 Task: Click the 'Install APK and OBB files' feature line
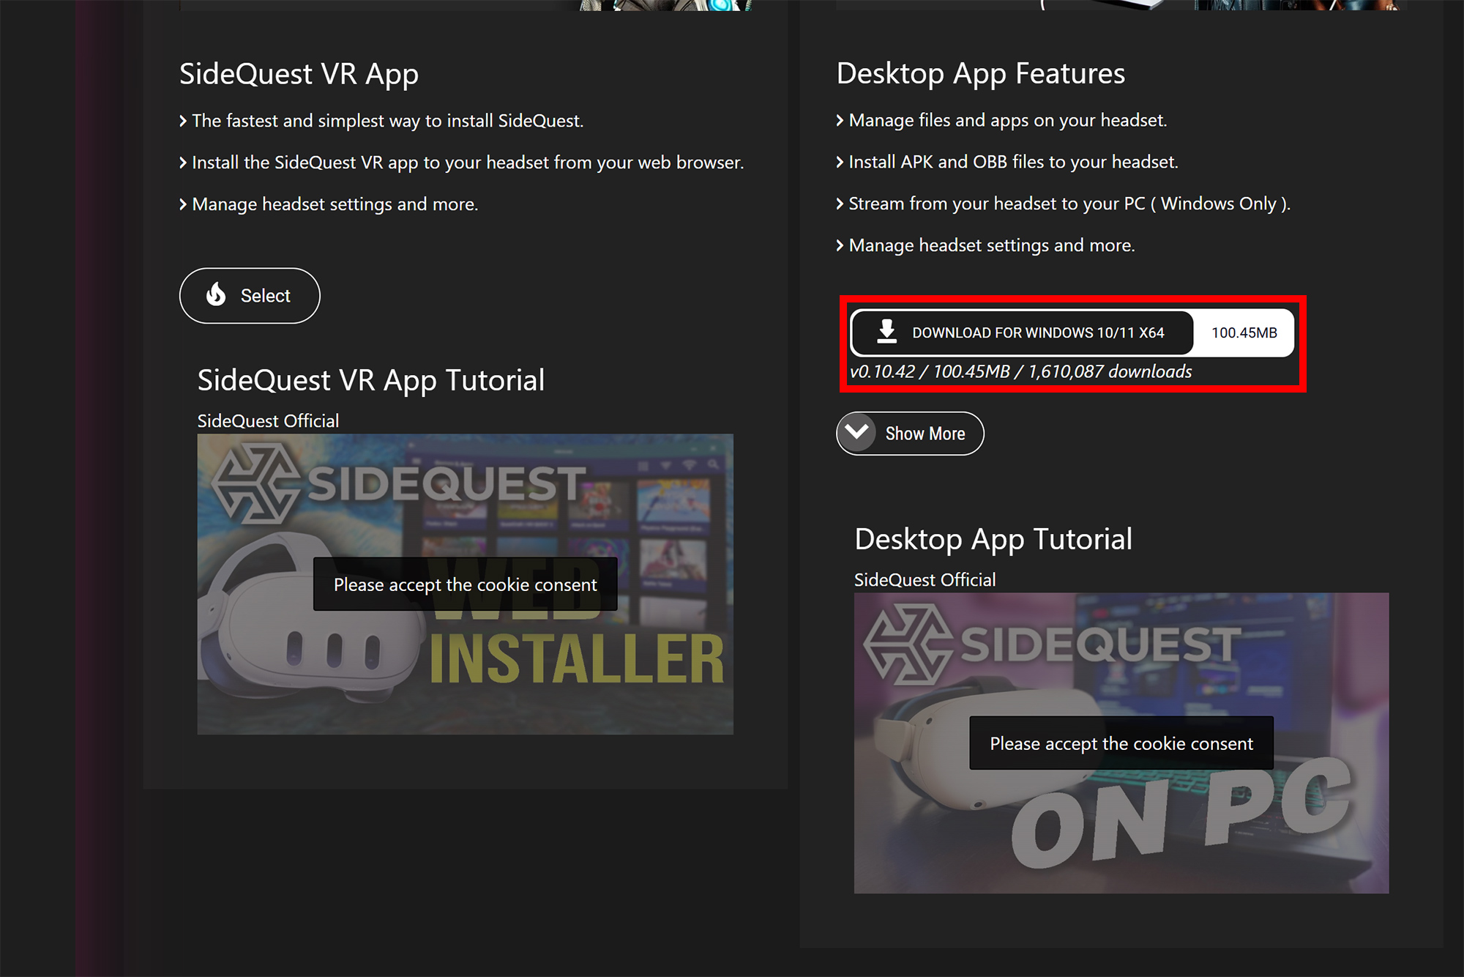click(x=1012, y=162)
